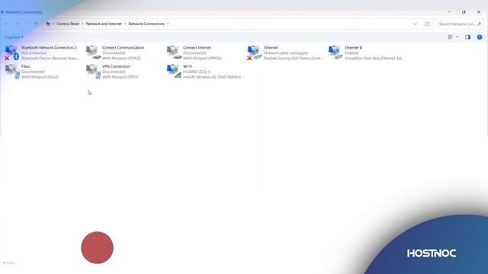Select the Fikou connection icon

tap(12, 72)
